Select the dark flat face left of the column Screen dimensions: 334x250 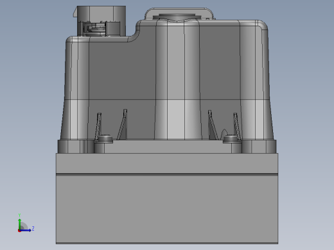coord(121,71)
